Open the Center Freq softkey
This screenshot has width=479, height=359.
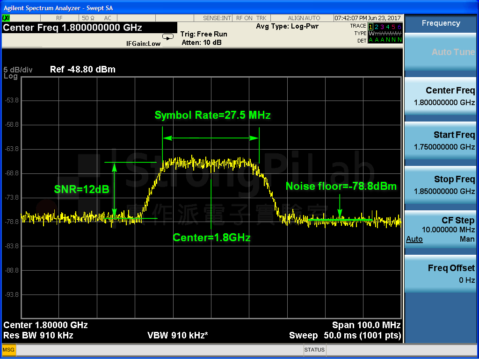pyautogui.click(x=440, y=96)
